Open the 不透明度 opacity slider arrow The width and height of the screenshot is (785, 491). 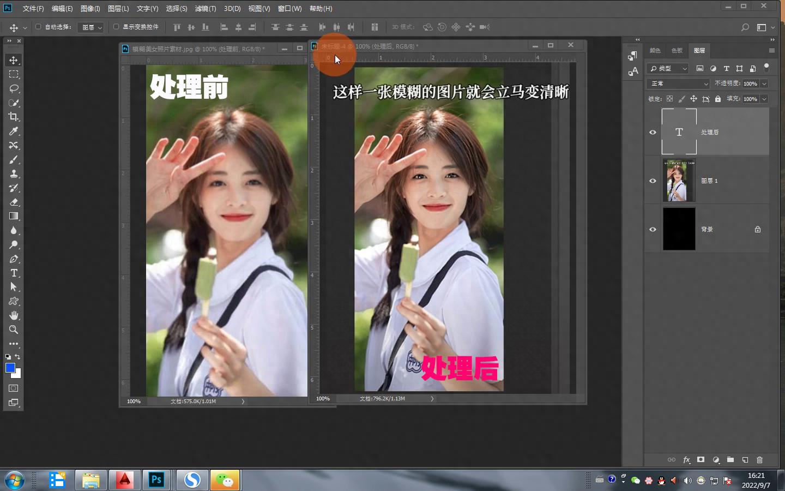764,83
